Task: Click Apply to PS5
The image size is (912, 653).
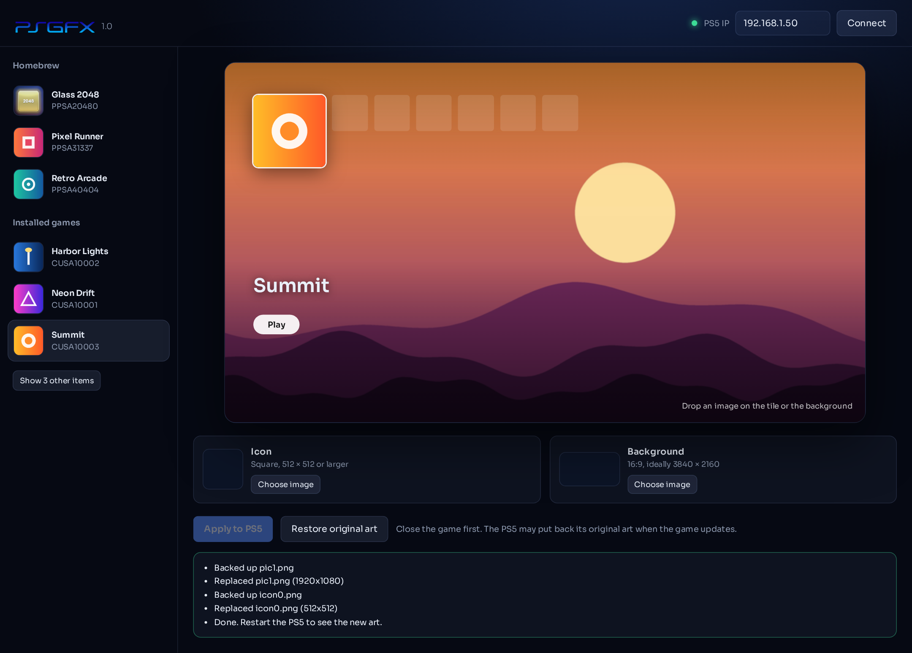Action: pos(233,529)
